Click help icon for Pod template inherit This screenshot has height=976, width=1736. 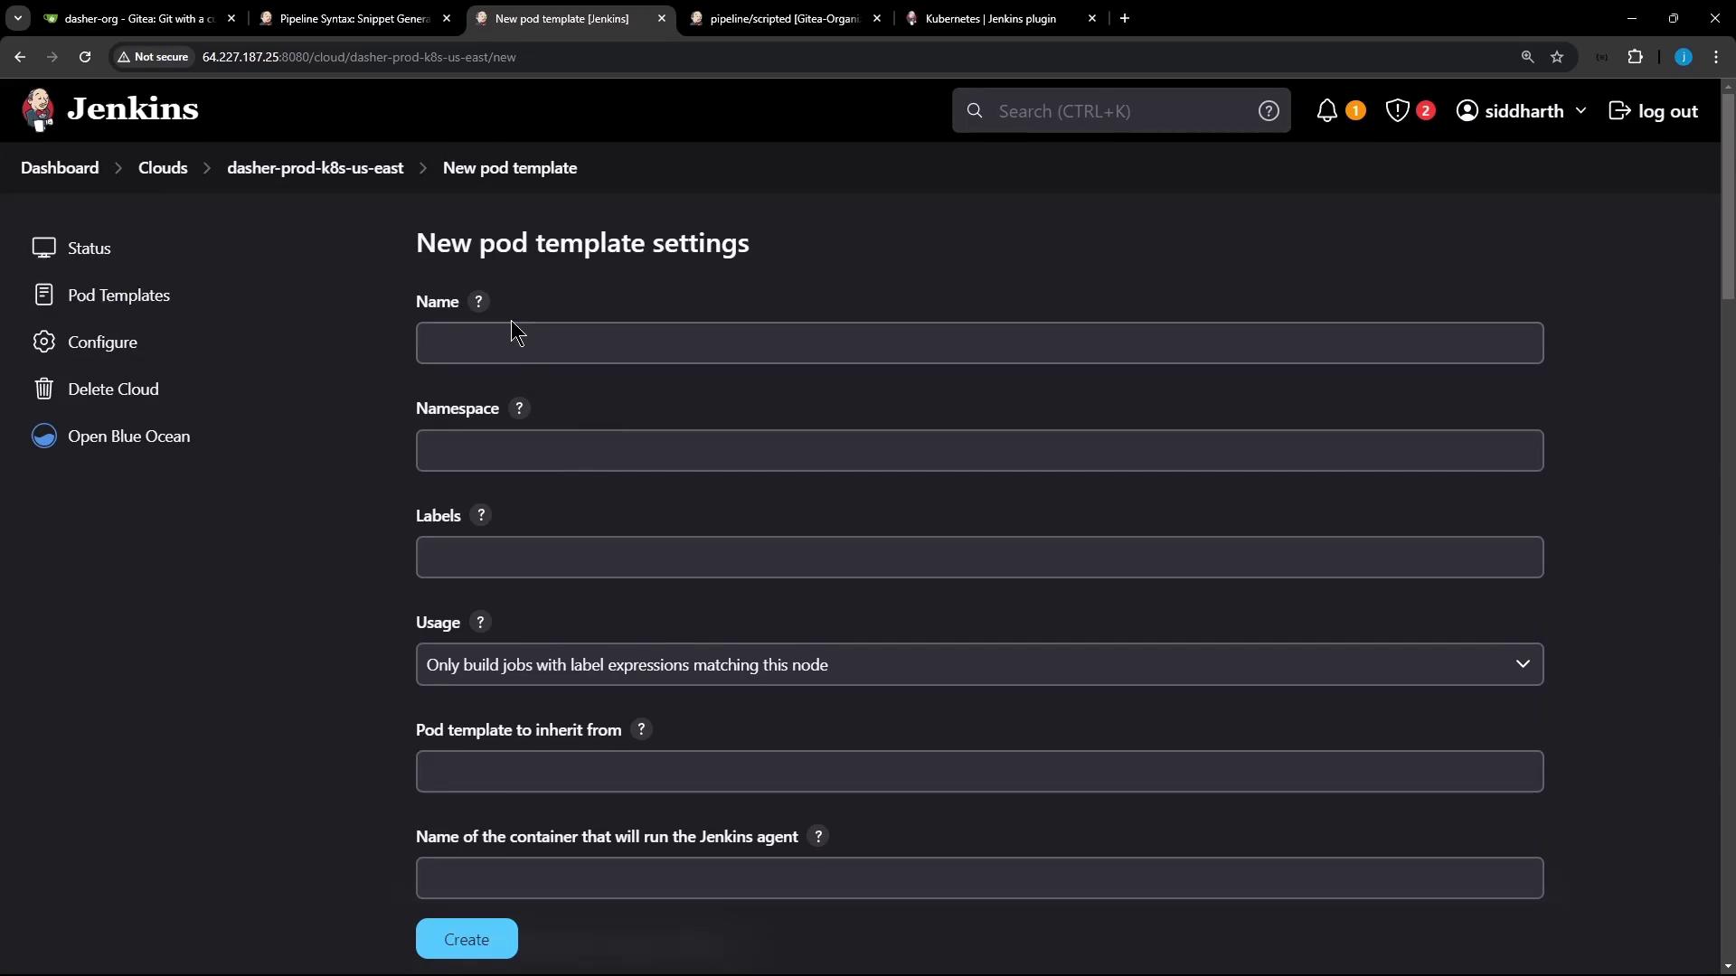point(641,729)
